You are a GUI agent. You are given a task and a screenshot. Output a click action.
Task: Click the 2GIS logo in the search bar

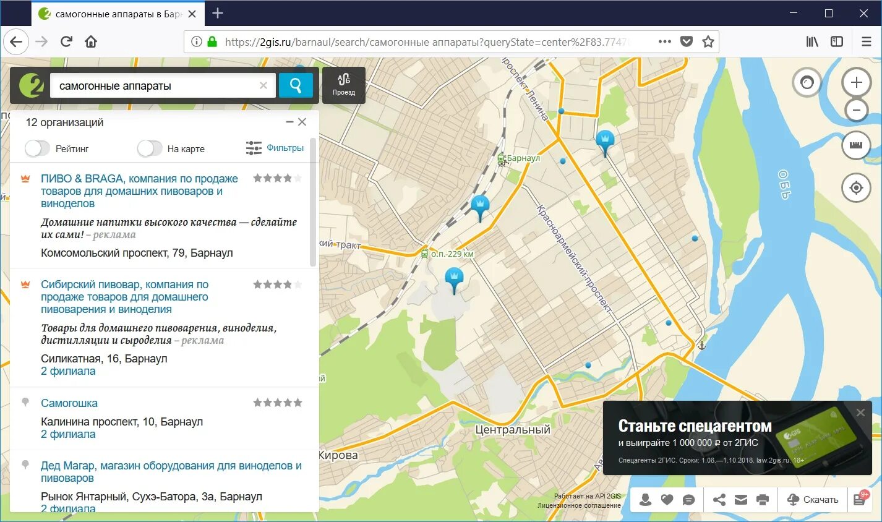(x=31, y=85)
